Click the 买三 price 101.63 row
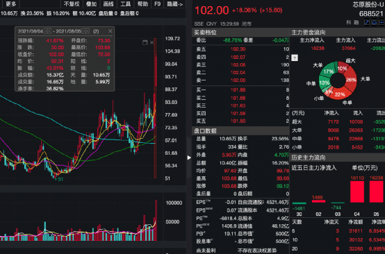The image size is (385, 254). (240, 105)
